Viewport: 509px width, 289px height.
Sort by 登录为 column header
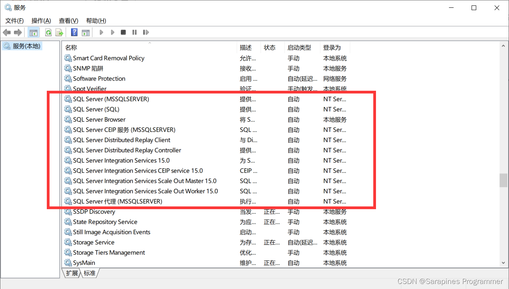tap(335, 48)
